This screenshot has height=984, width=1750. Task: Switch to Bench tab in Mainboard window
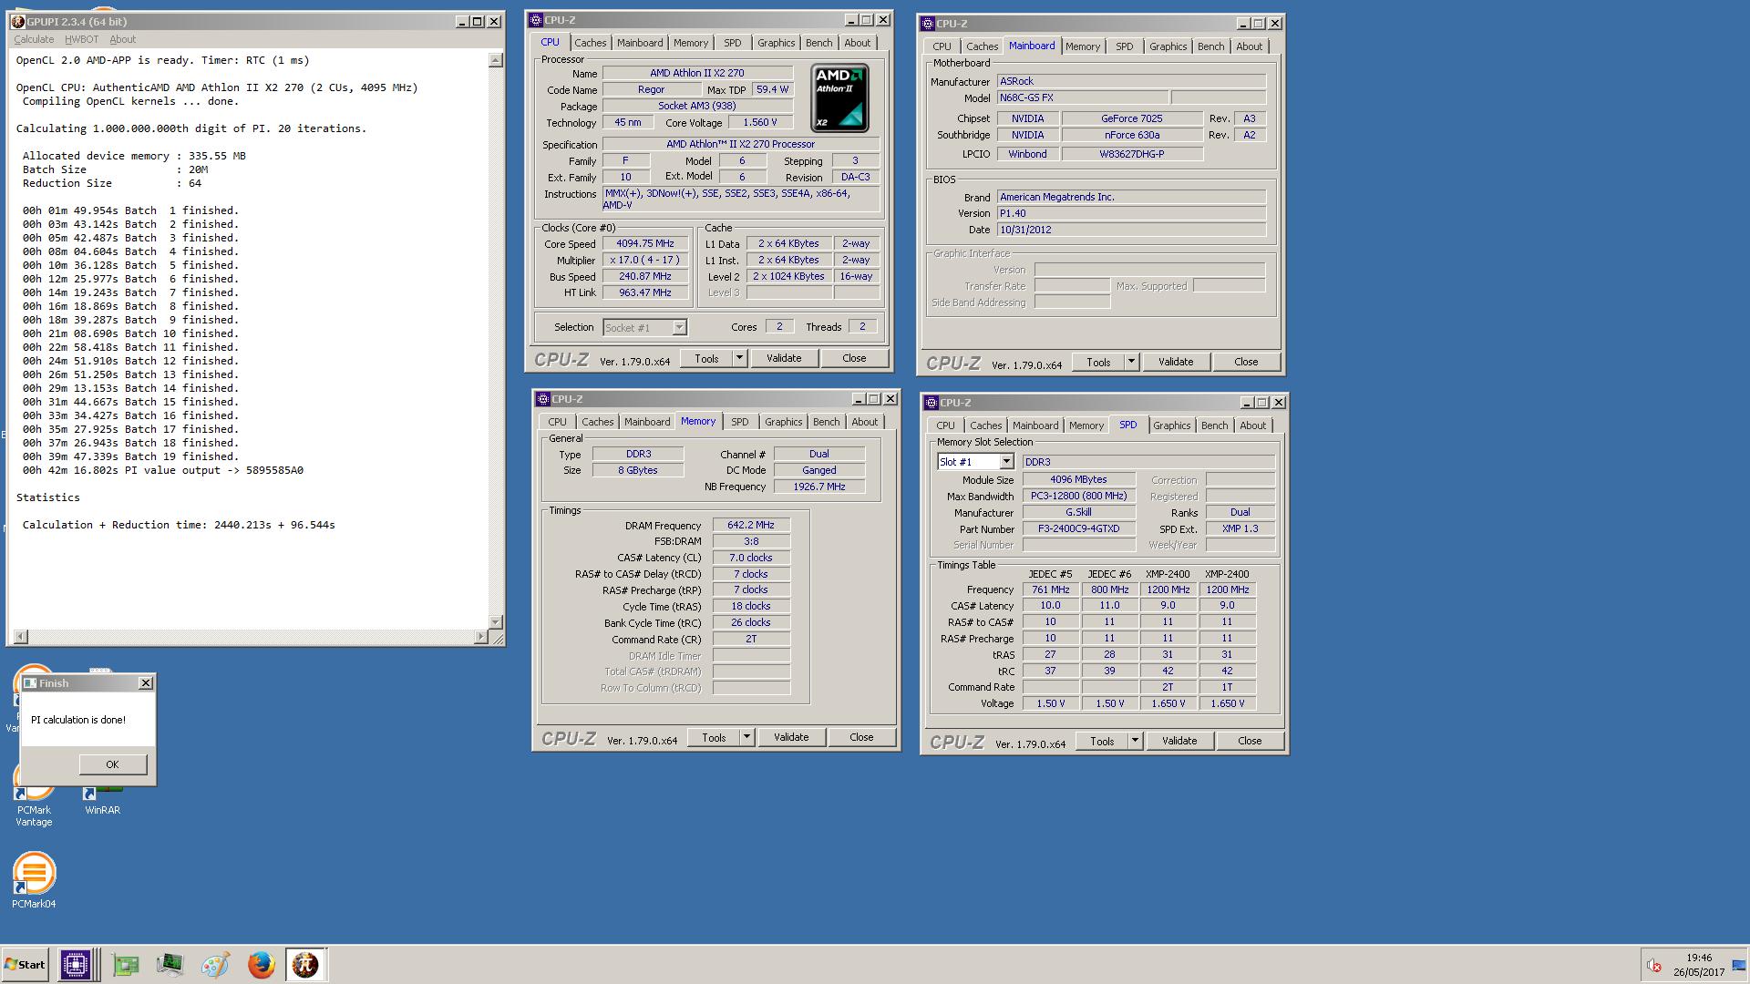[x=1210, y=46]
